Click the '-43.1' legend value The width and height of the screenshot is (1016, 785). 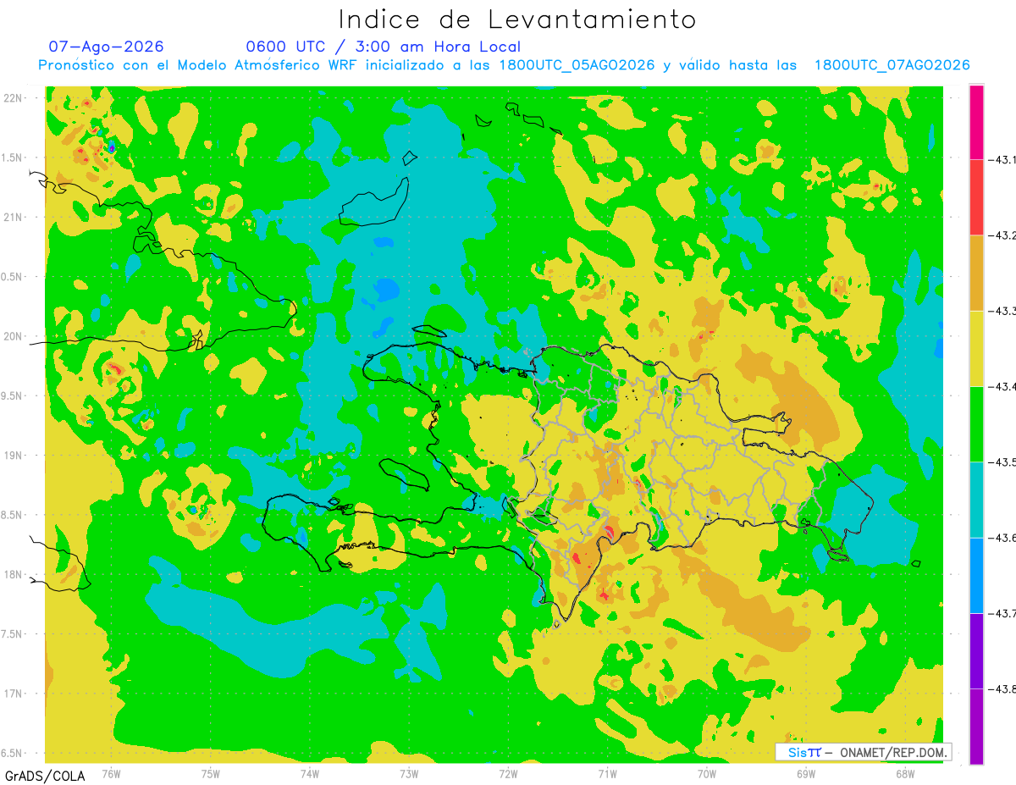[x=1002, y=160]
